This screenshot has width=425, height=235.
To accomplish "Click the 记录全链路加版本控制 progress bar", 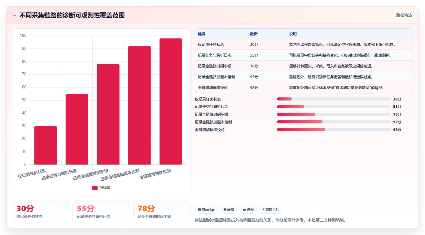I will coord(334,122).
